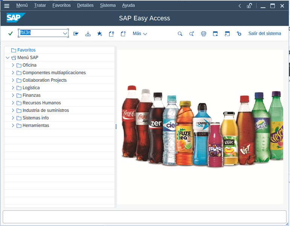Click the lock icon in title bar
This screenshot has width=290, height=226.
[249, 6]
